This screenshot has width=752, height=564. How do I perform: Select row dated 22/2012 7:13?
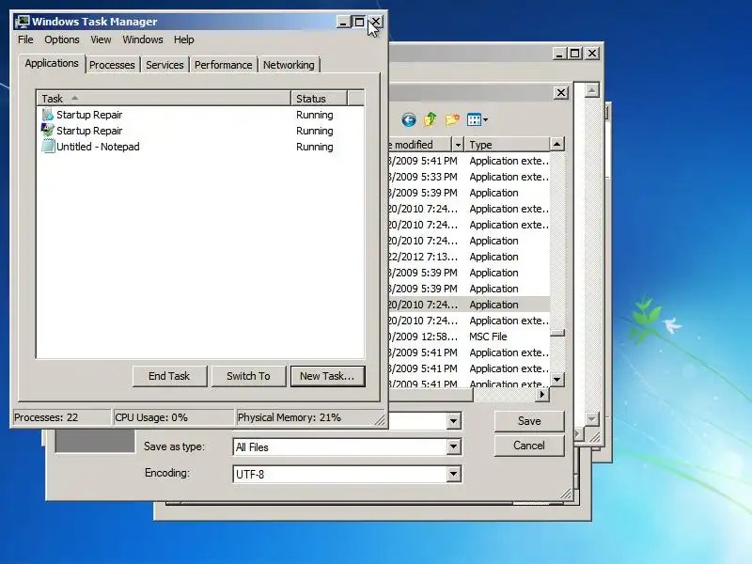[x=469, y=257]
